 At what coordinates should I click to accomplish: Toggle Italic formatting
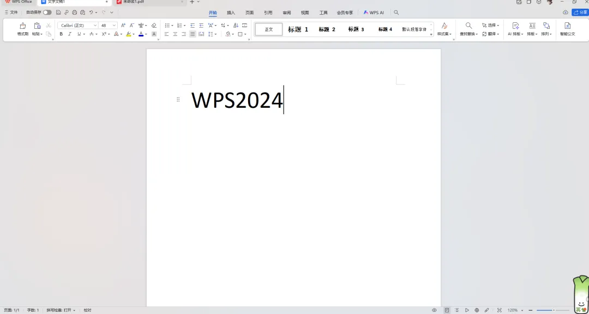[69, 34]
